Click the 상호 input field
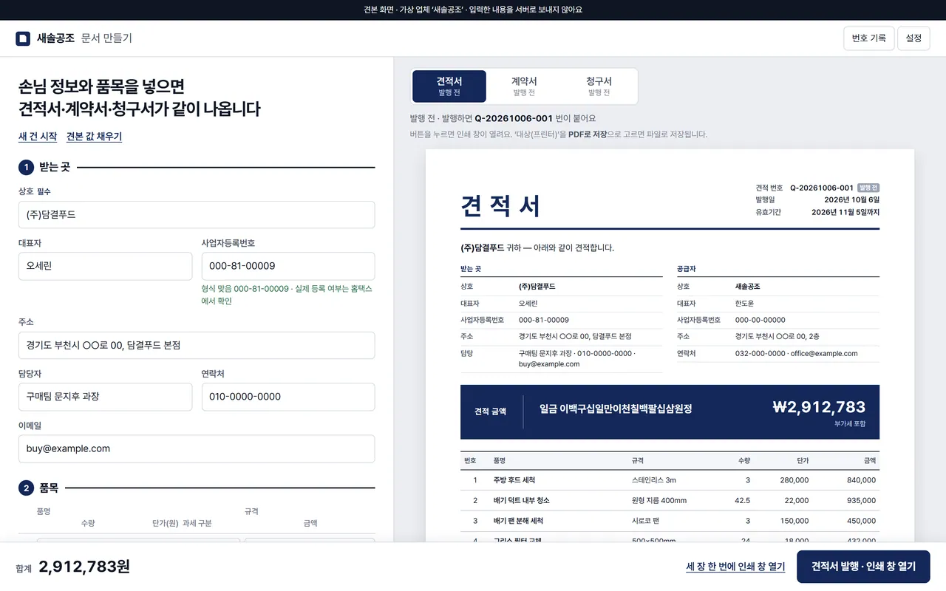 click(197, 215)
